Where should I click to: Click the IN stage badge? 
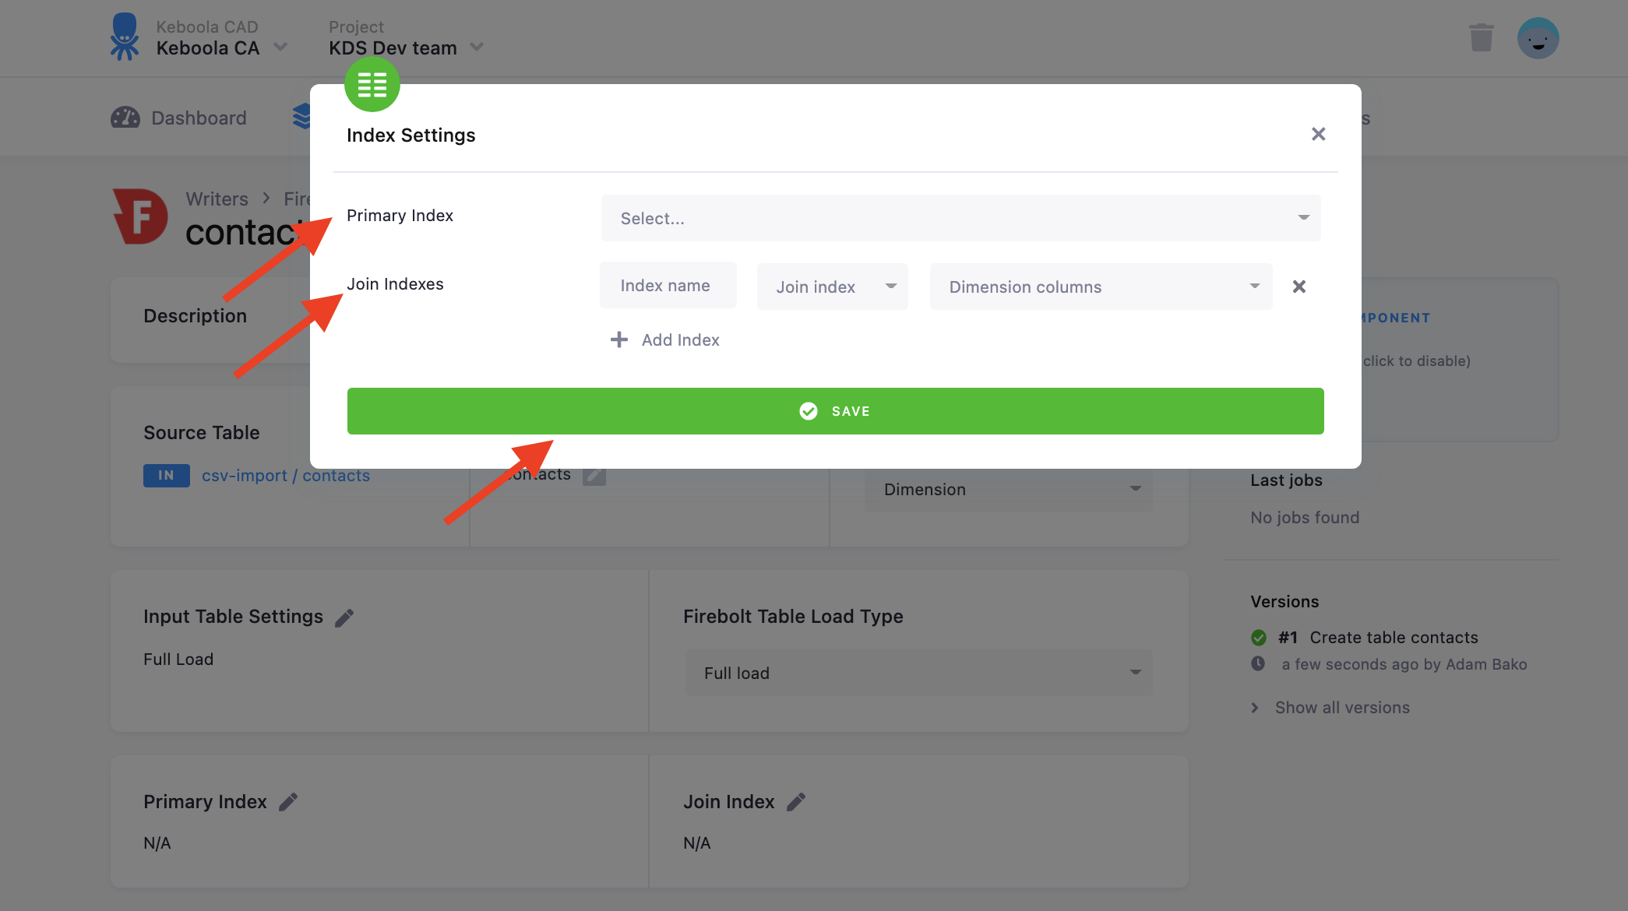pyautogui.click(x=166, y=475)
